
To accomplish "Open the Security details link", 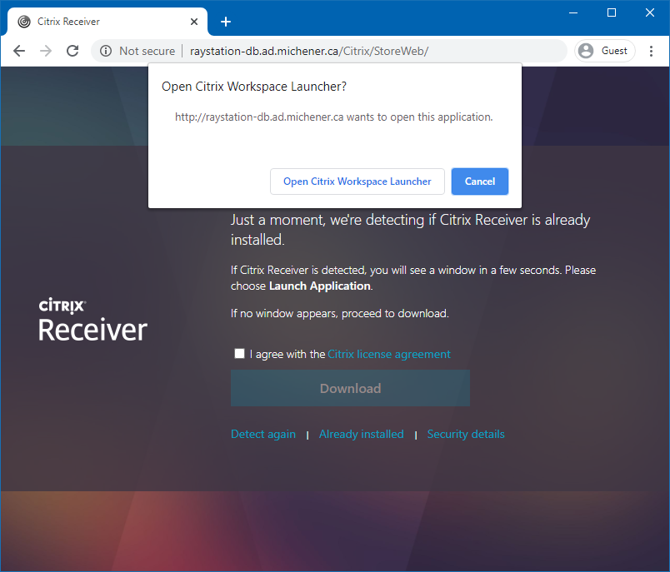I will (466, 434).
